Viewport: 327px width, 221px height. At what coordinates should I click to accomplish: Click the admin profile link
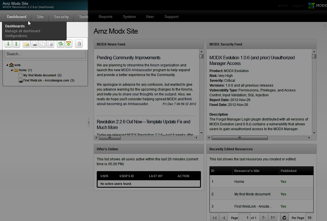point(283,6)
